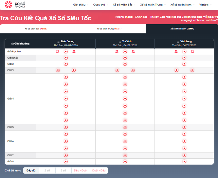Click the Chế độ xem label
This screenshot has width=218, height=178.
pyautogui.click(x=13, y=170)
